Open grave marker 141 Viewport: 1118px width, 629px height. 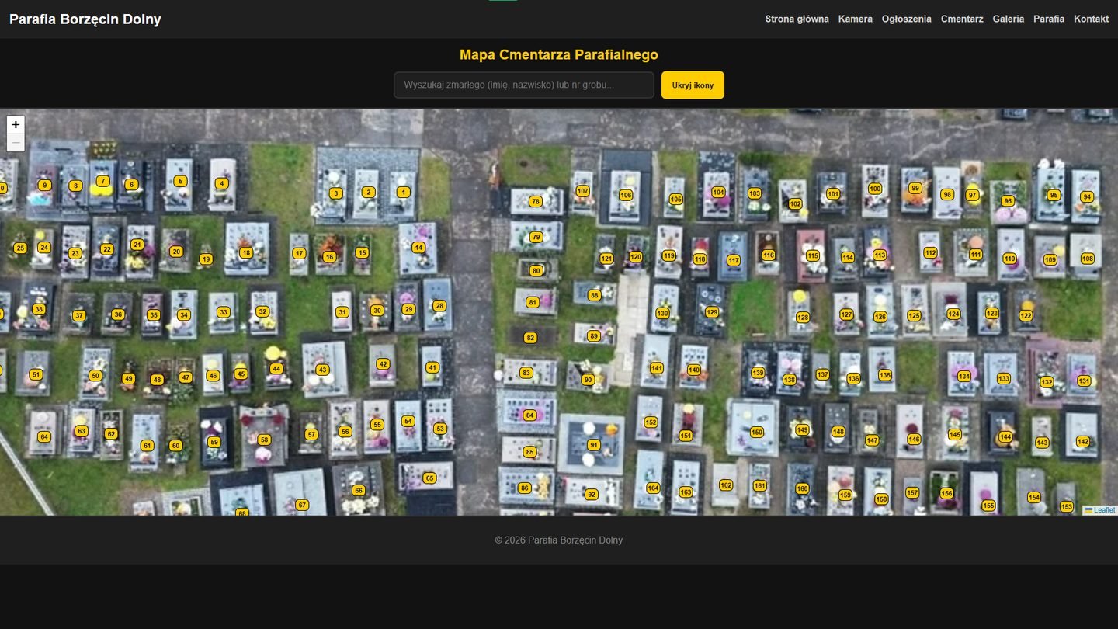pyautogui.click(x=657, y=368)
